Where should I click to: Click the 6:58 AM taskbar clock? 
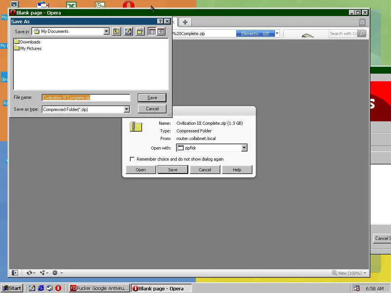point(375,288)
